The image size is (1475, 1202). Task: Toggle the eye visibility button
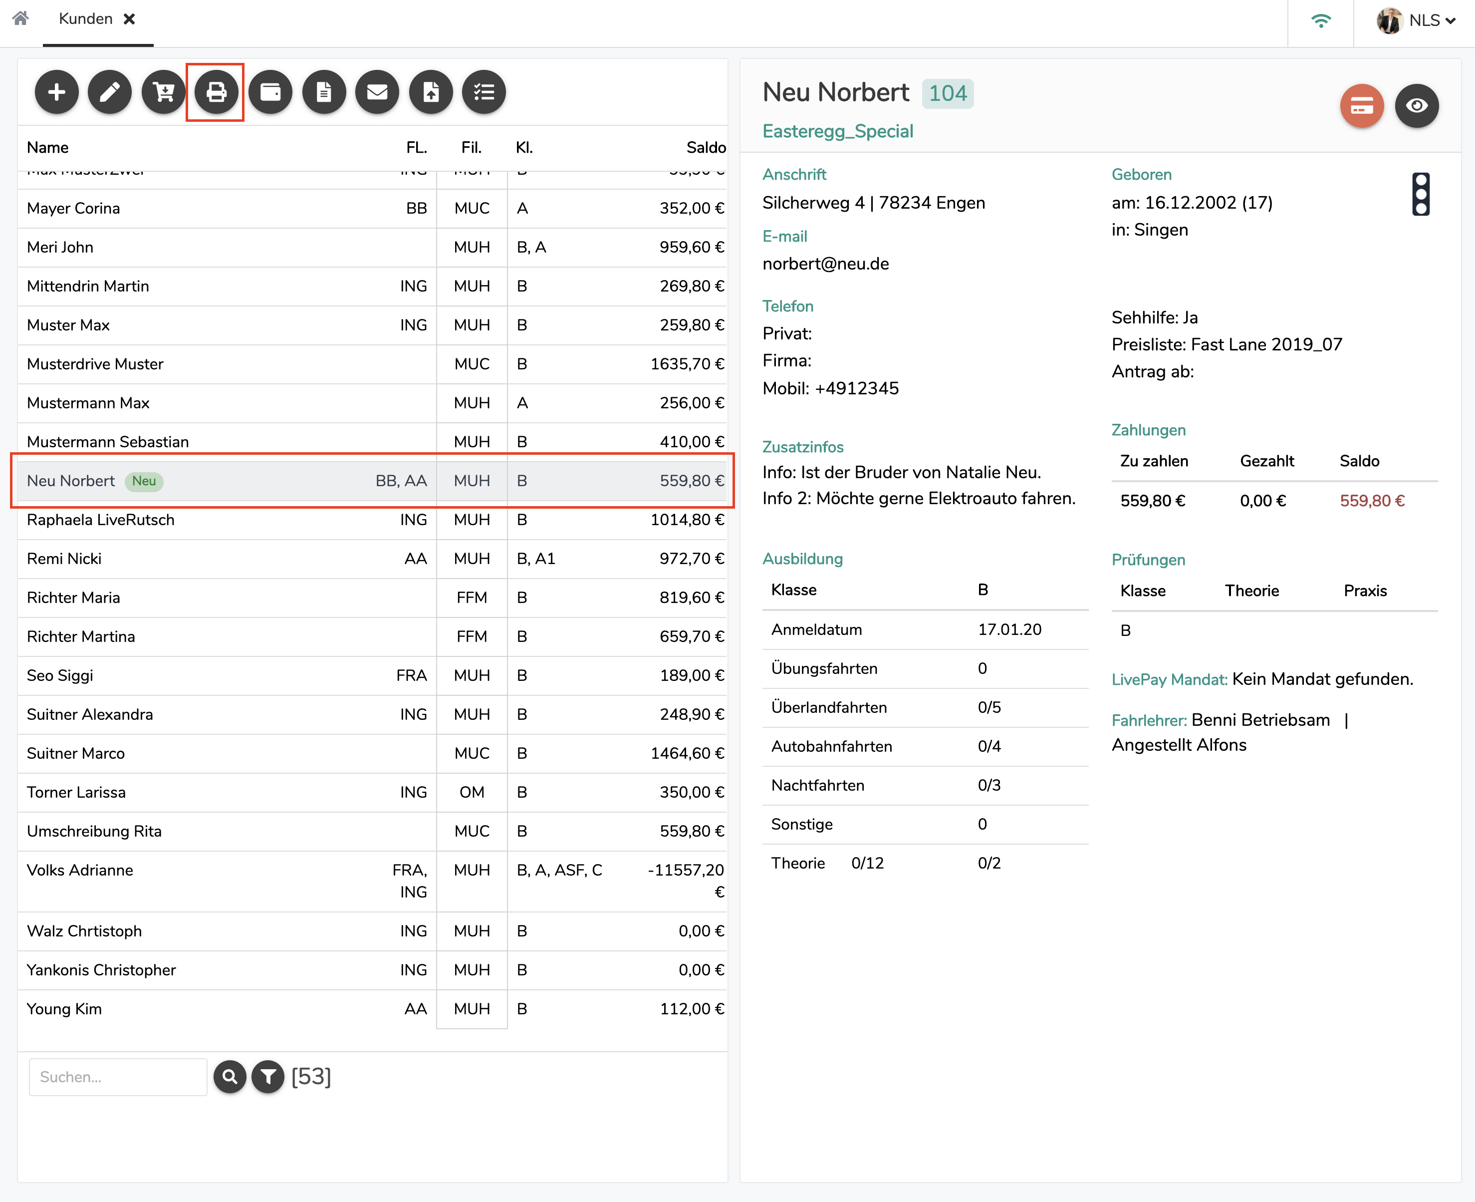[x=1416, y=106]
